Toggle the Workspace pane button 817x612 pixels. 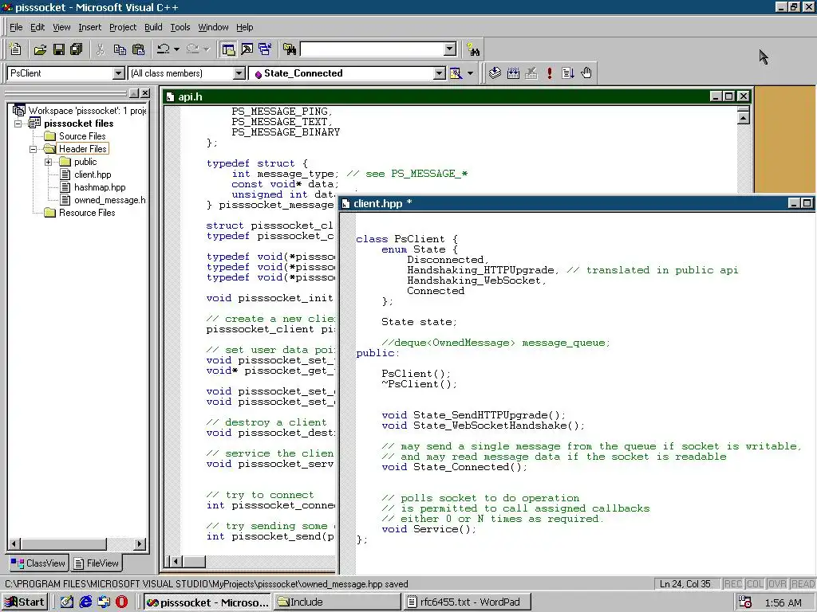tap(228, 49)
